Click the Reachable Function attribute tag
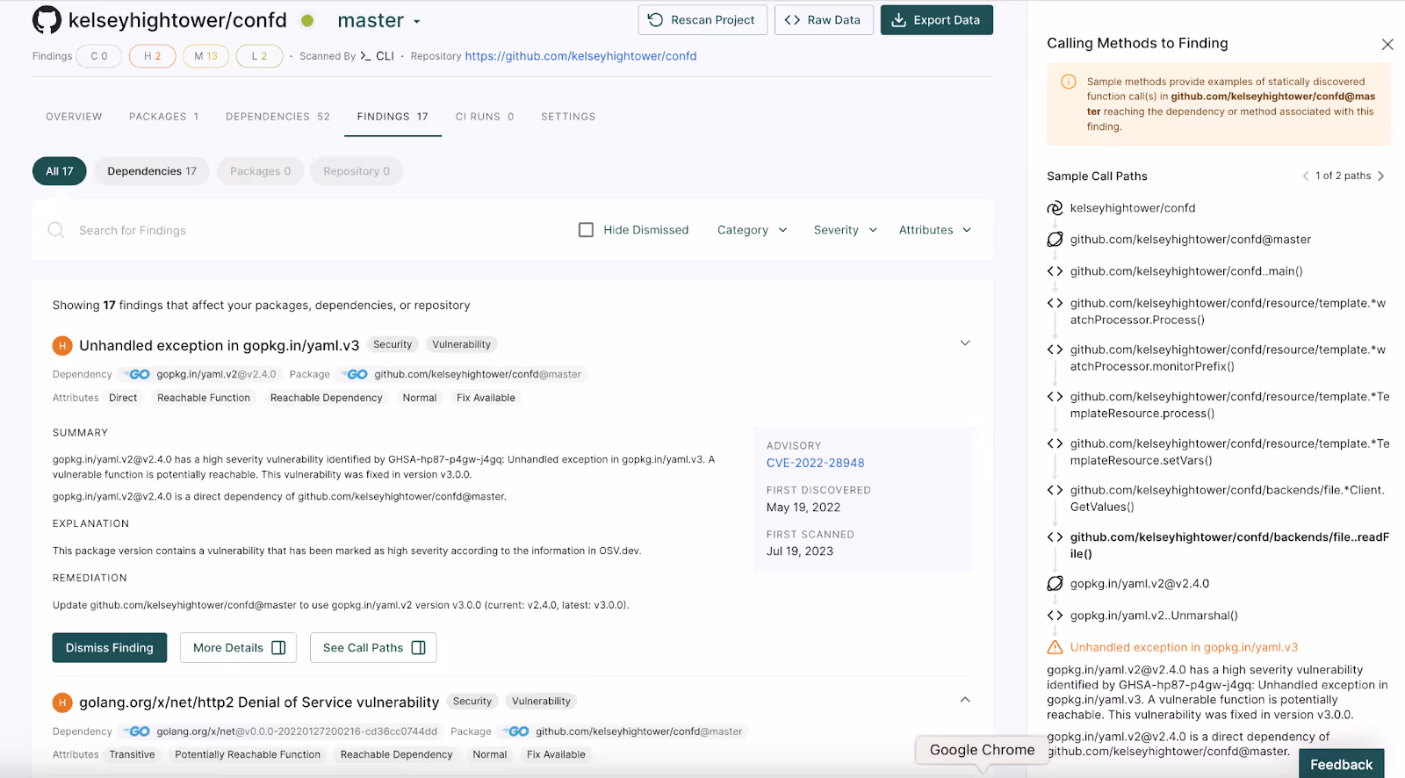 pyautogui.click(x=204, y=398)
